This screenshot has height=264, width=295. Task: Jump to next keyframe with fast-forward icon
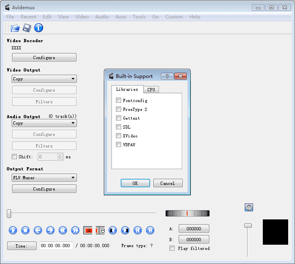tap(75, 230)
